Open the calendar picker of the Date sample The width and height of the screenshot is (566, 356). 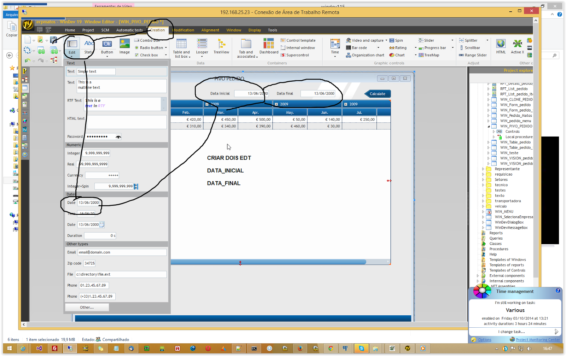tap(102, 224)
